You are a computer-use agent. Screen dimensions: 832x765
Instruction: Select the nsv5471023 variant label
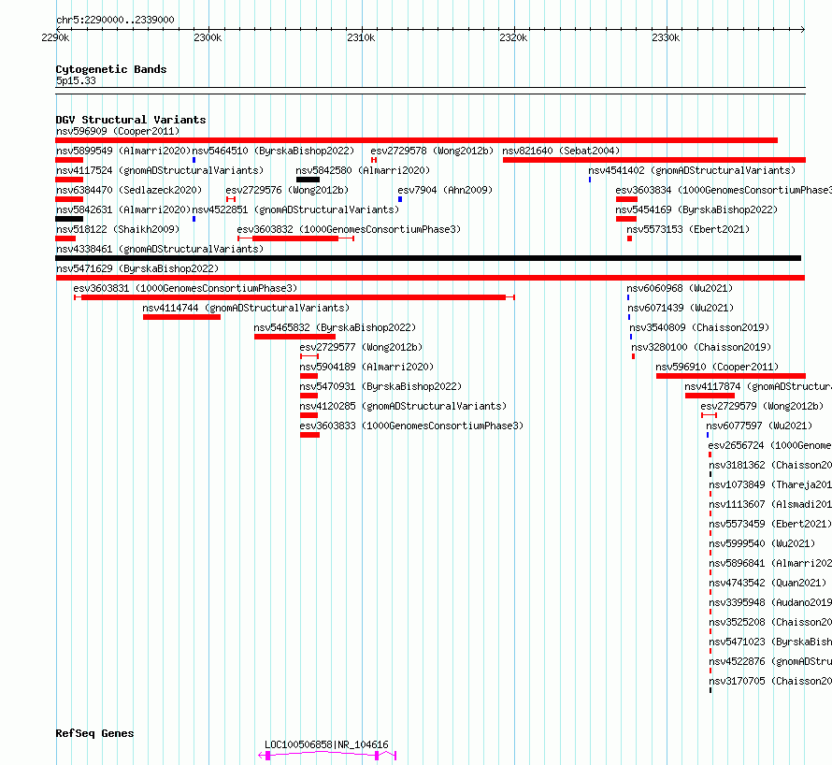coord(770,642)
